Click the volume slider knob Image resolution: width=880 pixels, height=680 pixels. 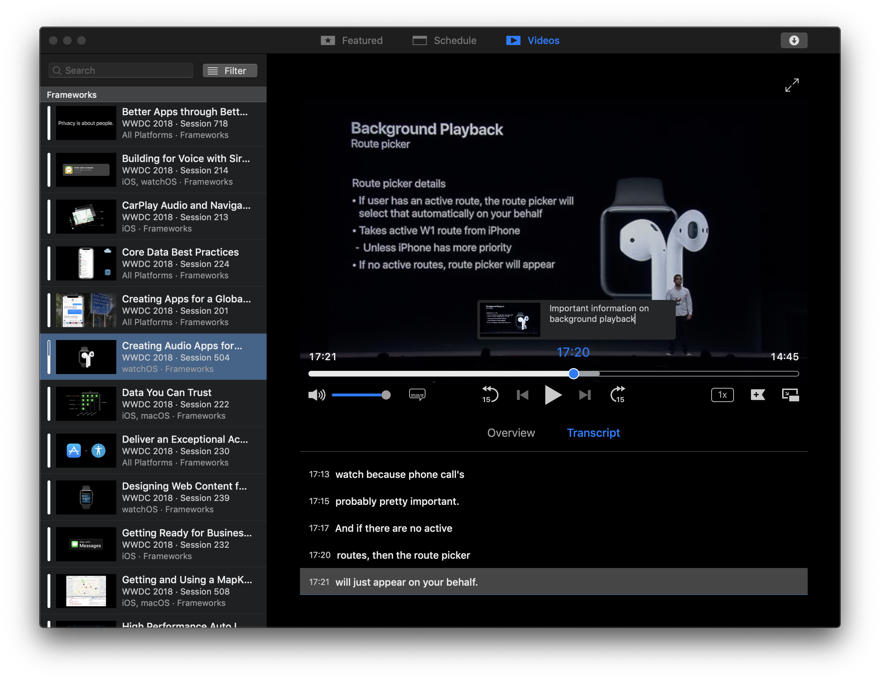[x=386, y=395]
